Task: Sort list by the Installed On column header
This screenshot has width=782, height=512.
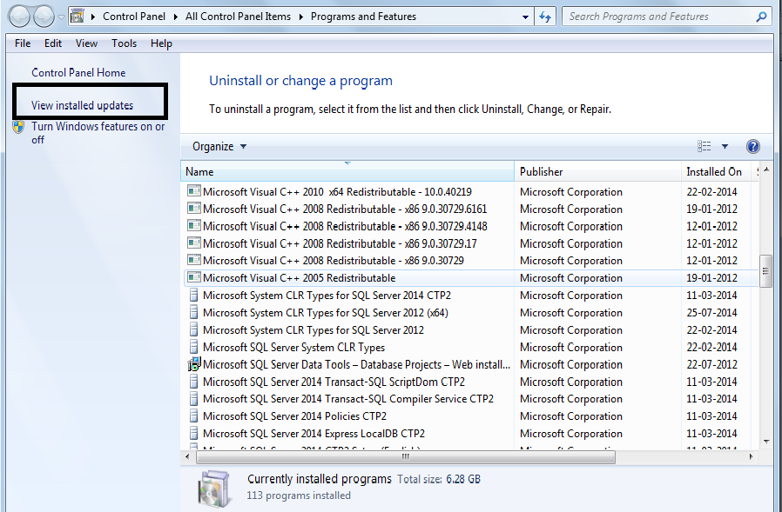Action: point(716,171)
